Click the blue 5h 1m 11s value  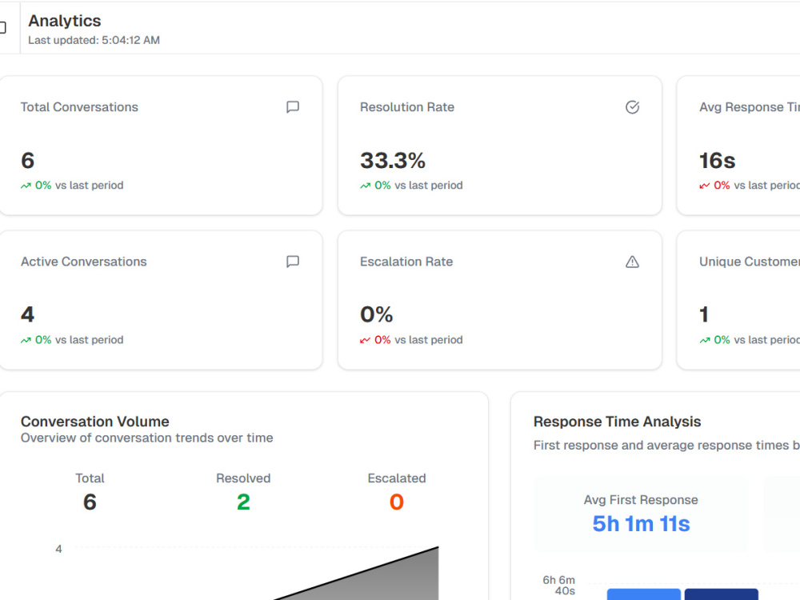(641, 524)
